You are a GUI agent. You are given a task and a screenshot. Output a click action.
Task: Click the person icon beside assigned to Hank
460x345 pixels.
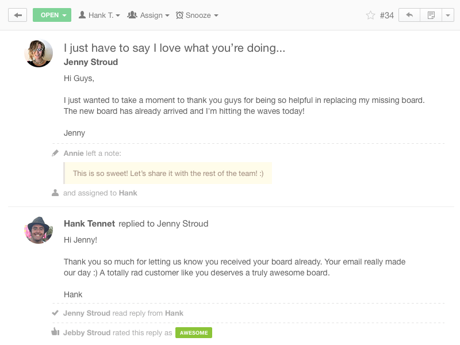55,193
